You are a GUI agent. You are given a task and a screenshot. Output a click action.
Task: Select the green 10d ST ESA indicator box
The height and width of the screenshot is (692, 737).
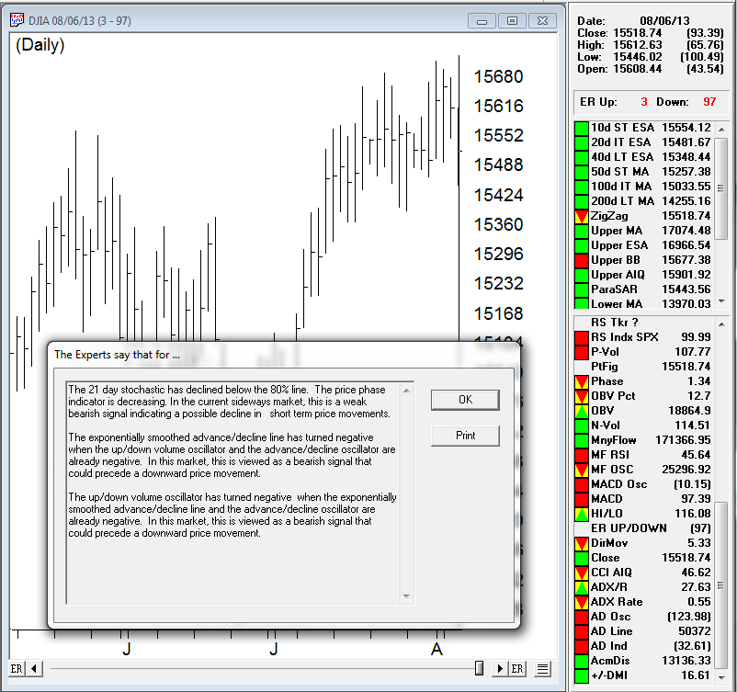[x=582, y=128]
